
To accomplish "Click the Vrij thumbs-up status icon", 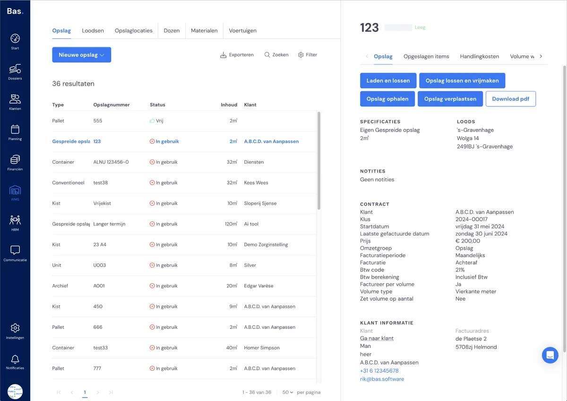I will 152,121.
